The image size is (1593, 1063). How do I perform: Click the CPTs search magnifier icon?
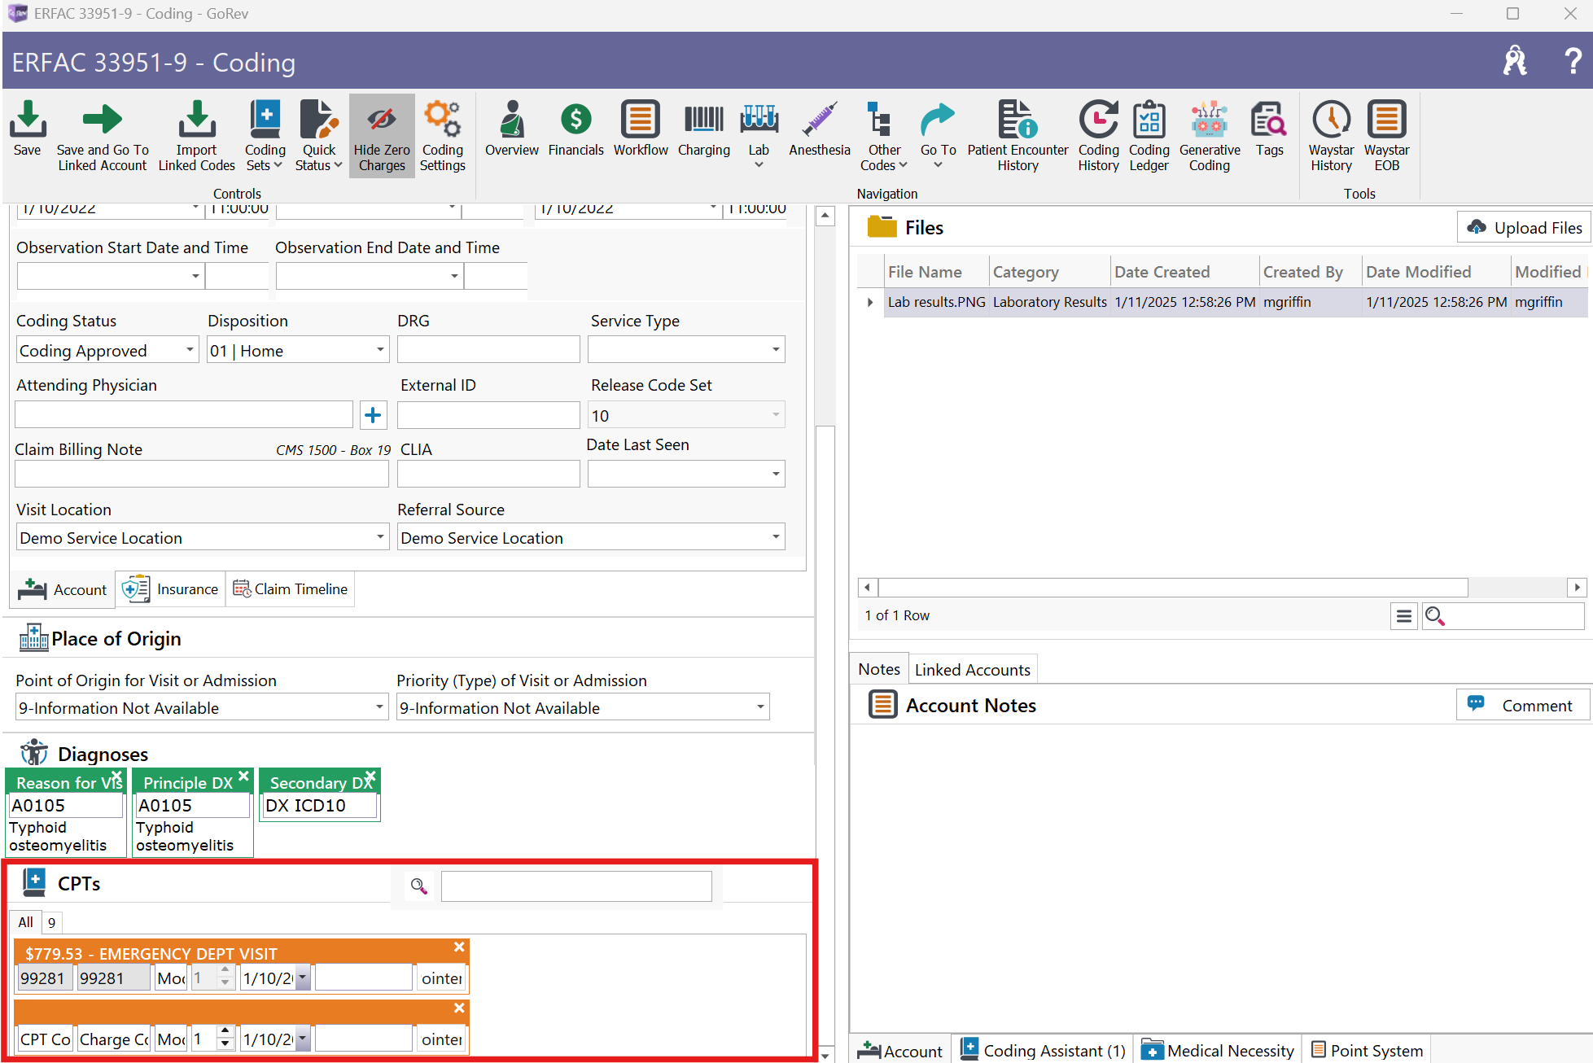point(418,886)
